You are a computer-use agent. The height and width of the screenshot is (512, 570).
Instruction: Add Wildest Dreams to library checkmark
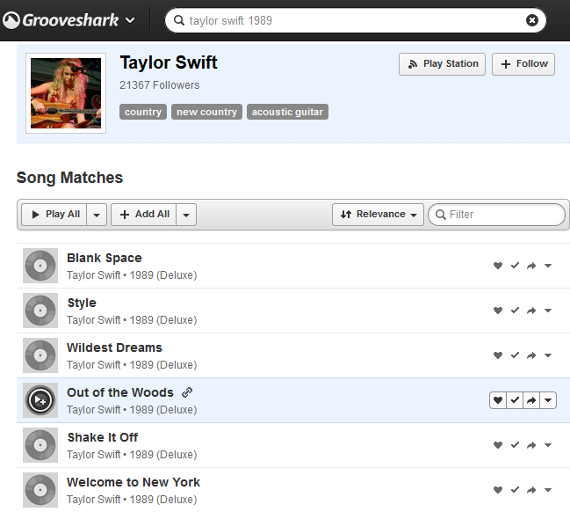pyautogui.click(x=515, y=355)
